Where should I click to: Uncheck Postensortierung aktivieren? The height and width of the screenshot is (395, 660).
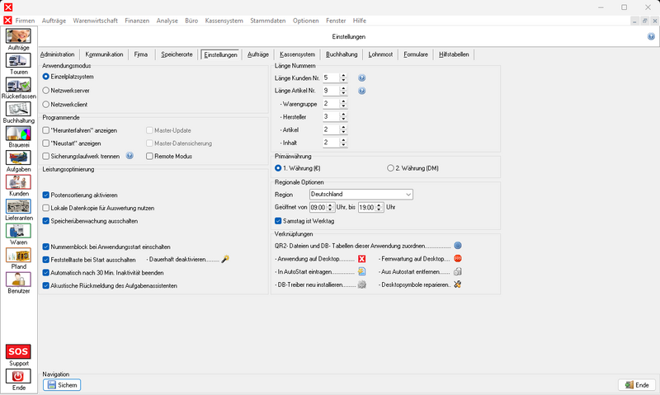46,195
